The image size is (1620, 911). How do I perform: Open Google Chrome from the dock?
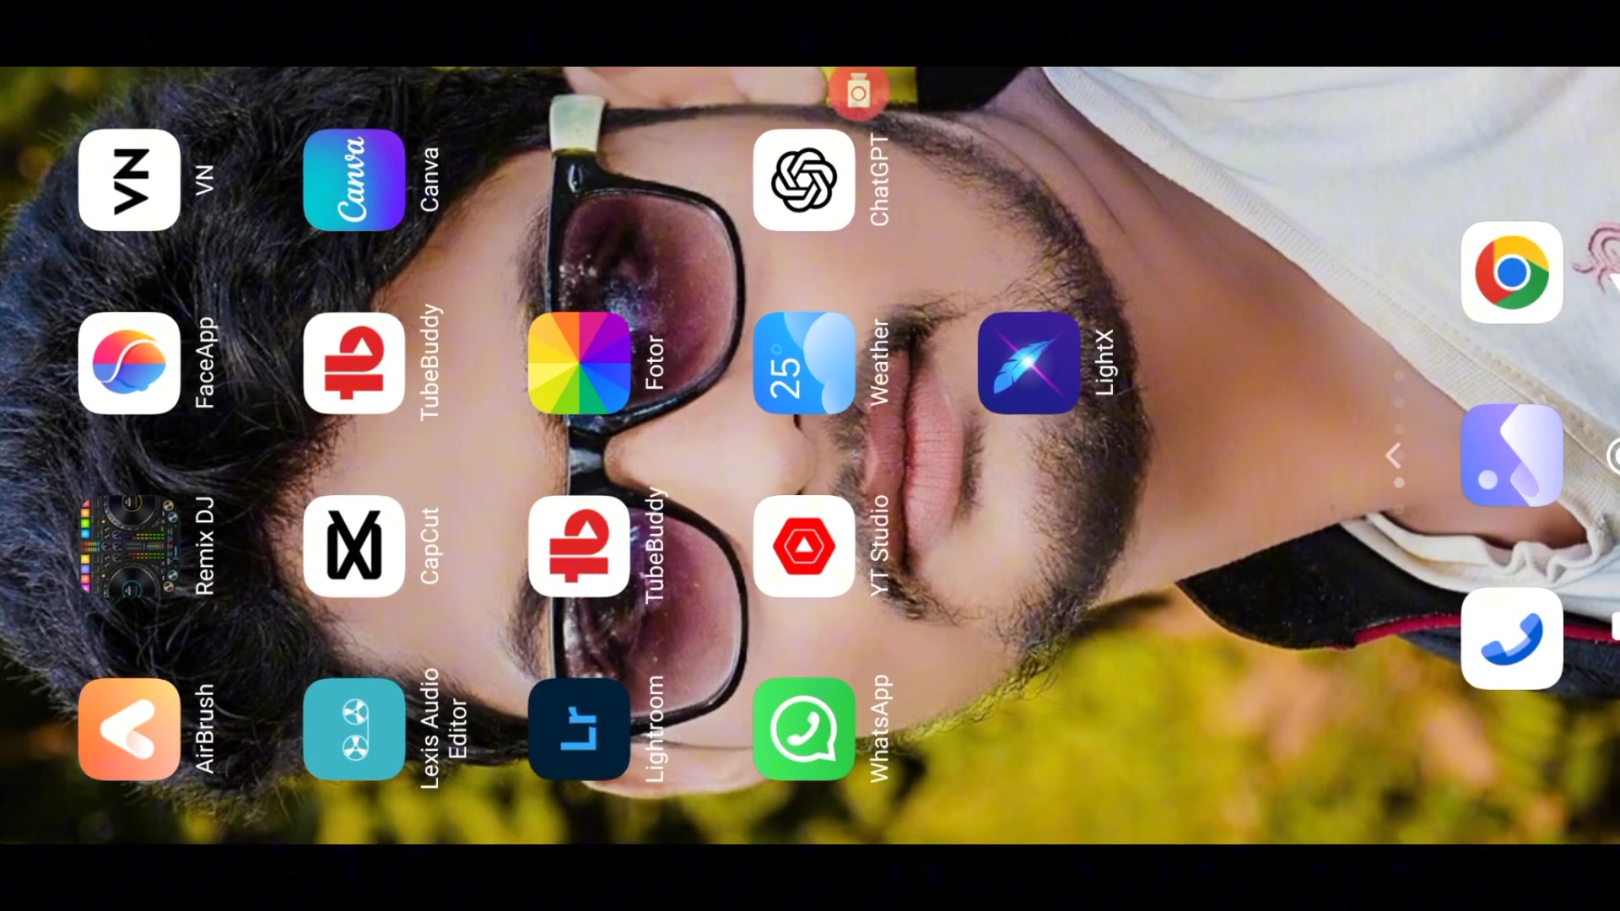tap(1512, 272)
